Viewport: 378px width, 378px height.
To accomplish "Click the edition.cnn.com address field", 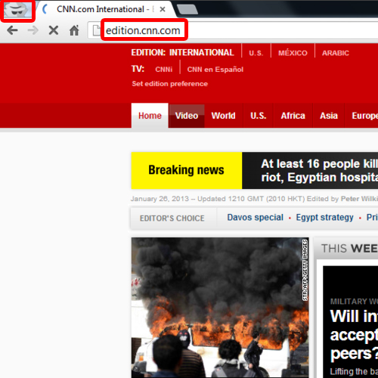I will point(232,30).
